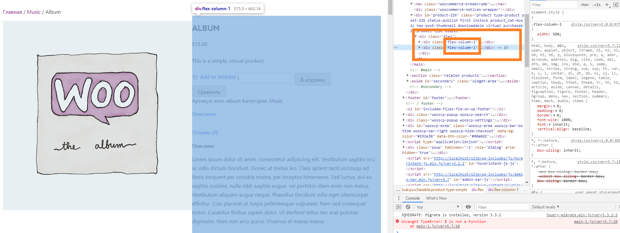Viewport: 620px width, 233px height.
Task: Open the main-1.js link in the error stack trace
Action: pyautogui.click(x=438, y=226)
